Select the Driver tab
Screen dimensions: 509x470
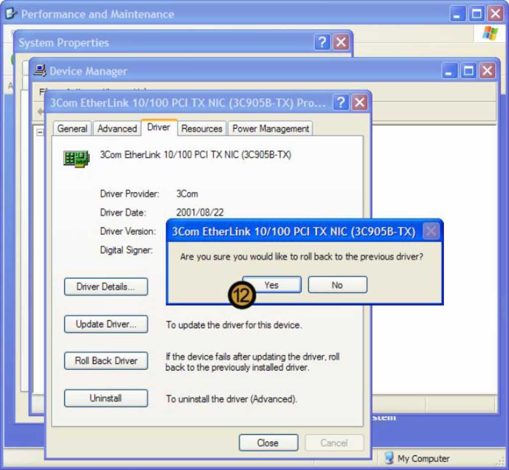click(159, 127)
